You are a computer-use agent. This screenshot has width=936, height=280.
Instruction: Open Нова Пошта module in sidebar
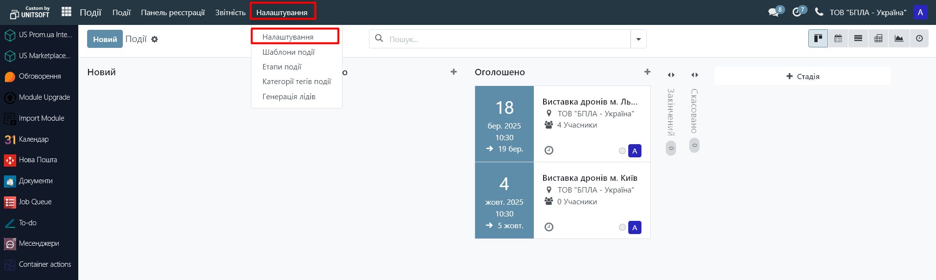(x=38, y=160)
